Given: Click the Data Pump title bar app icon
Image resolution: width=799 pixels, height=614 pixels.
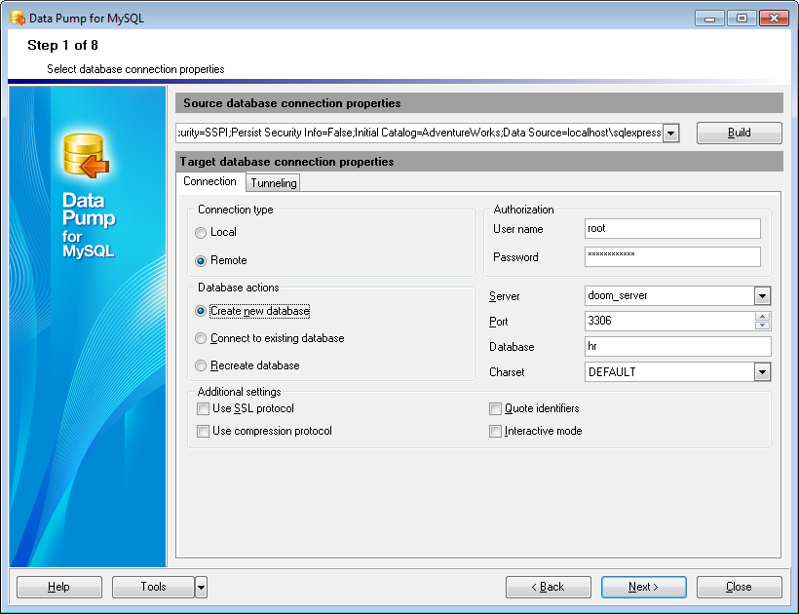Looking at the screenshot, I should [18, 18].
